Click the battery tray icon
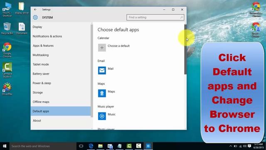266x150 pixels. coord(236,146)
